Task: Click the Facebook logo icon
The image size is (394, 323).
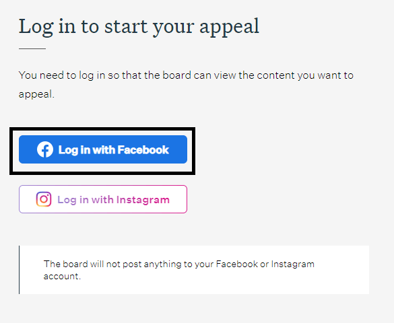Action: click(45, 149)
